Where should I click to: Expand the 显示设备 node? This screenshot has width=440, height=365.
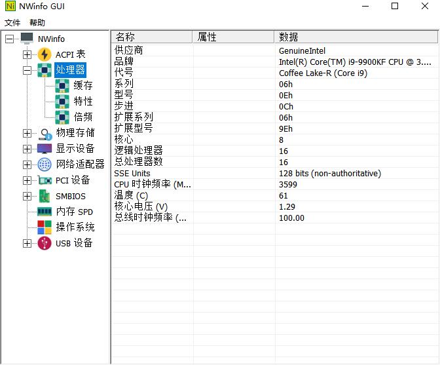point(27,149)
